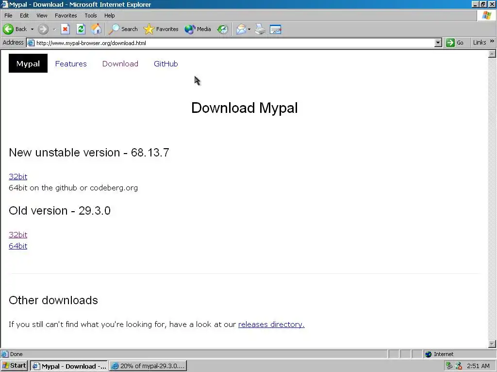The height and width of the screenshot is (372, 497).
Task: Click the Mypal logo nav button
Action: (28, 63)
